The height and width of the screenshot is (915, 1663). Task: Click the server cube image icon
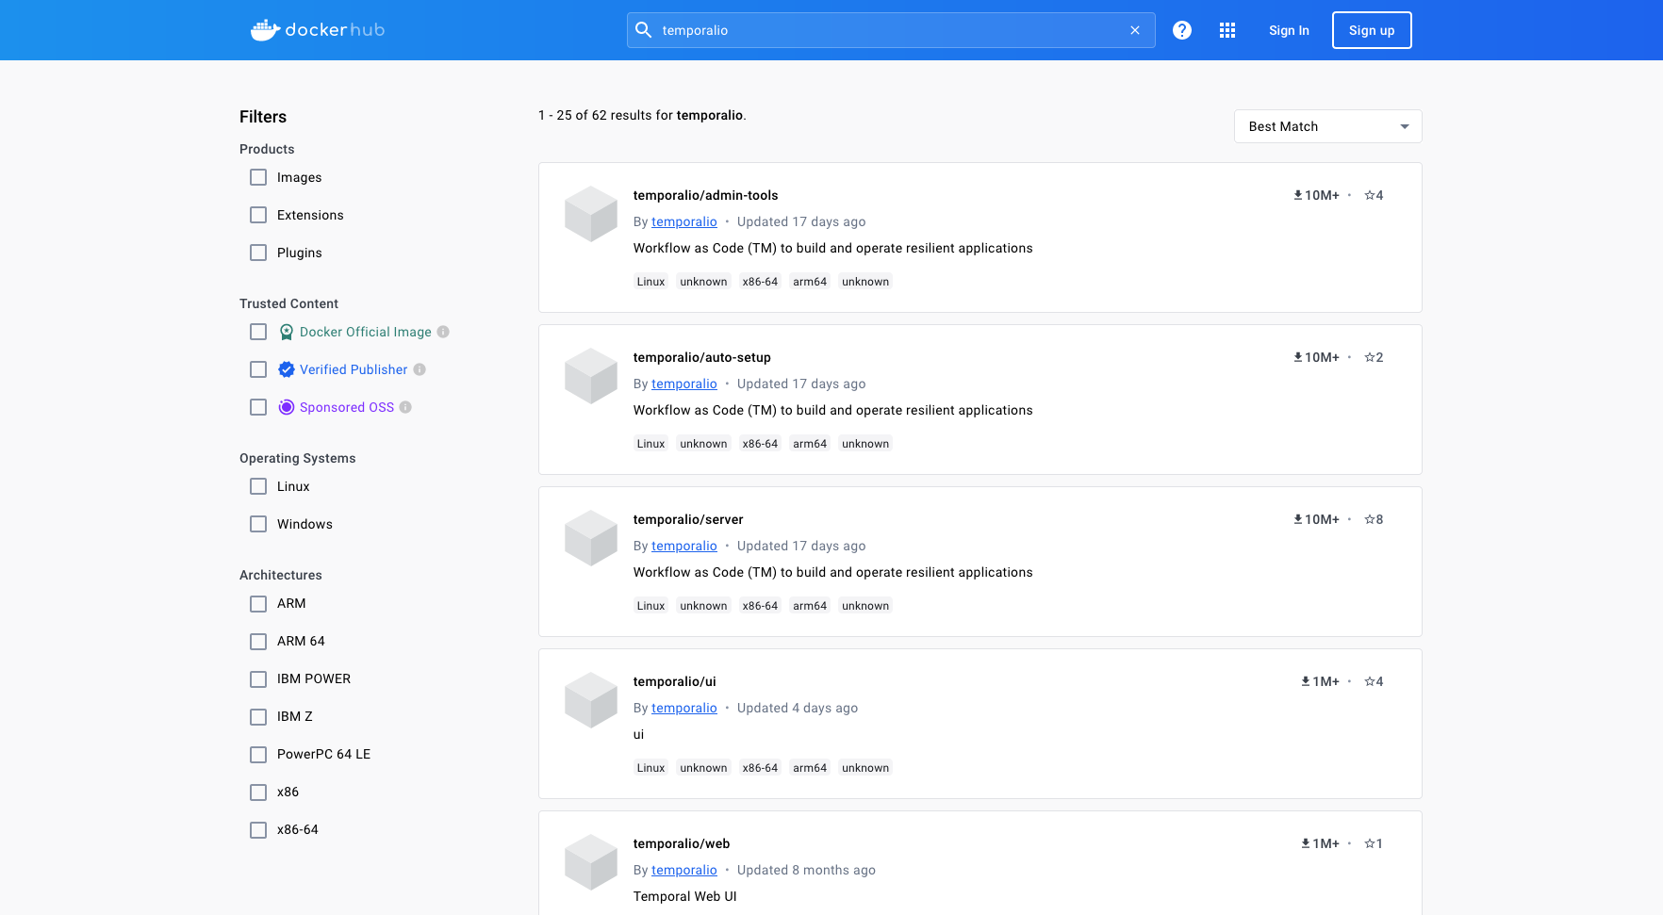[x=591, y=538]
